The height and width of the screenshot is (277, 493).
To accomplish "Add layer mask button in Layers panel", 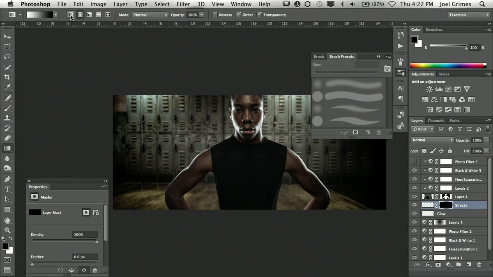I will 438,265.
